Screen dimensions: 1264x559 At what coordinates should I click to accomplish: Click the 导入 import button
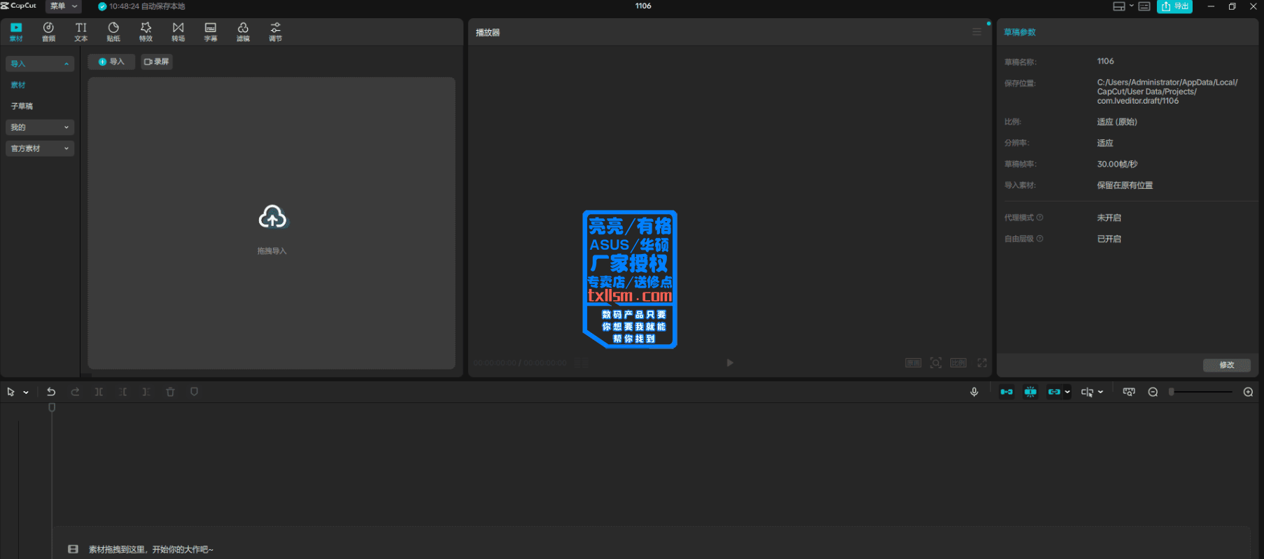point(111,62)
